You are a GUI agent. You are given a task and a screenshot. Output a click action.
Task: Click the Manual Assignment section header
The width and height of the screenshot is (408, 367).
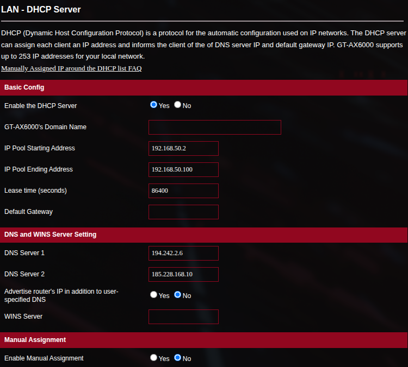tap(35, 340)
